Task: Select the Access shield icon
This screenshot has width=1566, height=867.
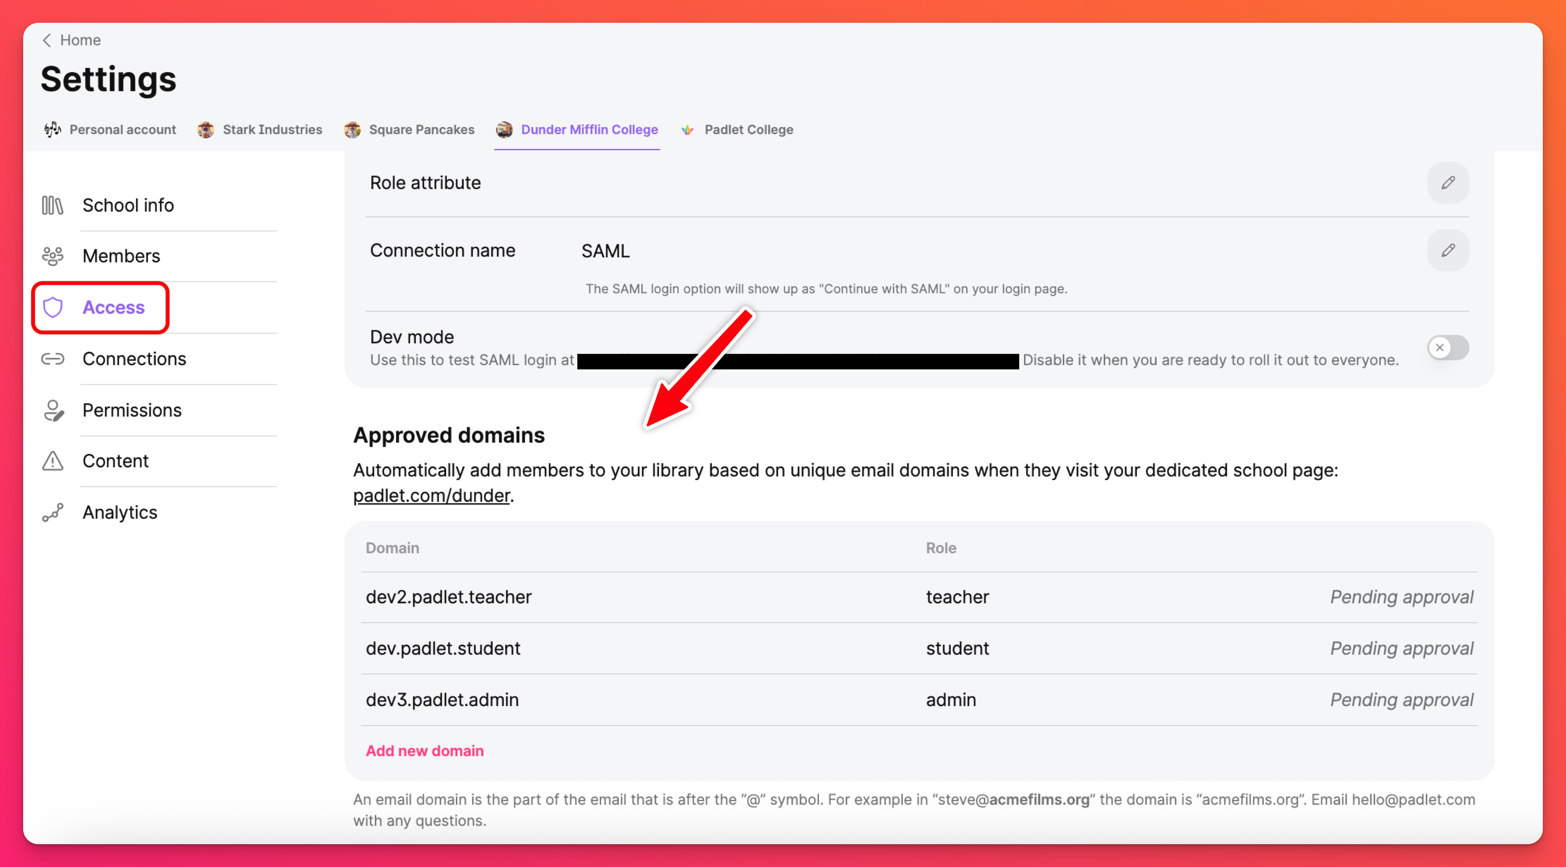Action: [53, 307]
